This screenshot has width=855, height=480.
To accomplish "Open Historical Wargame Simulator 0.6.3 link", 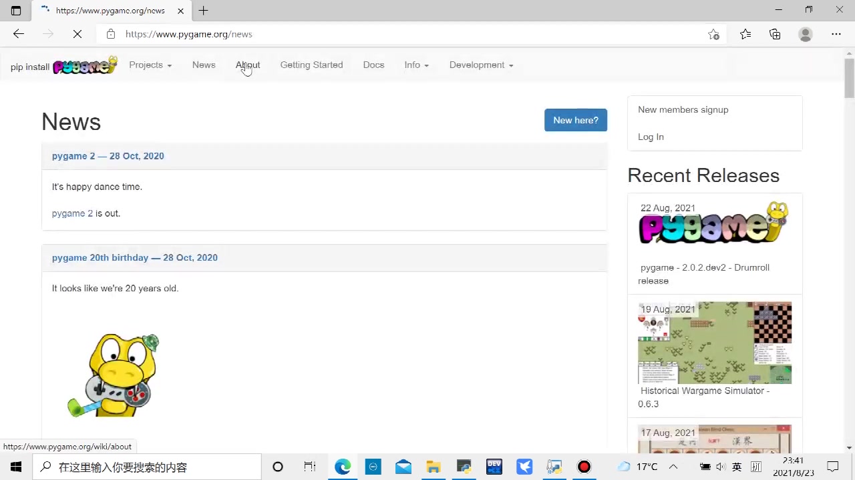I will pos(703,397).
